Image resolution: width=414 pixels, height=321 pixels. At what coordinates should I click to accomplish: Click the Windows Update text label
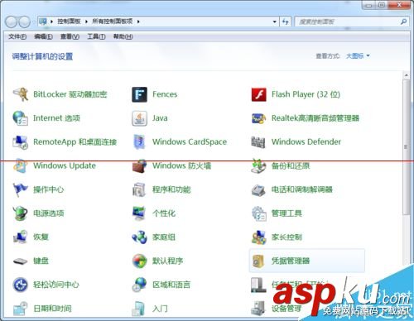tap(65, 165)
